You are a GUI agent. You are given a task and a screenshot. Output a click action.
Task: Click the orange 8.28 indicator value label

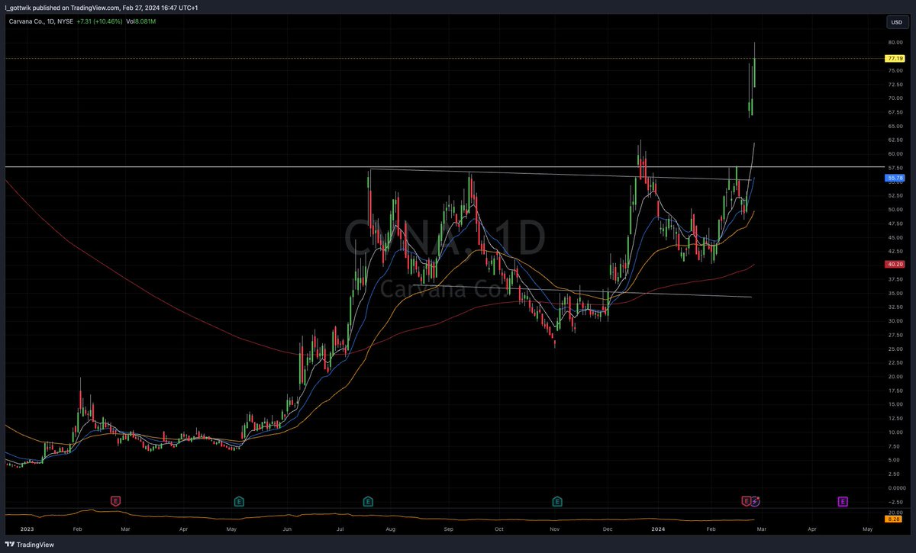pyautogui.click(x=895, y=519)
